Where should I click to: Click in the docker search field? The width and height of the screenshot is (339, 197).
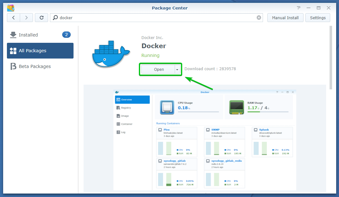point(156,18)
